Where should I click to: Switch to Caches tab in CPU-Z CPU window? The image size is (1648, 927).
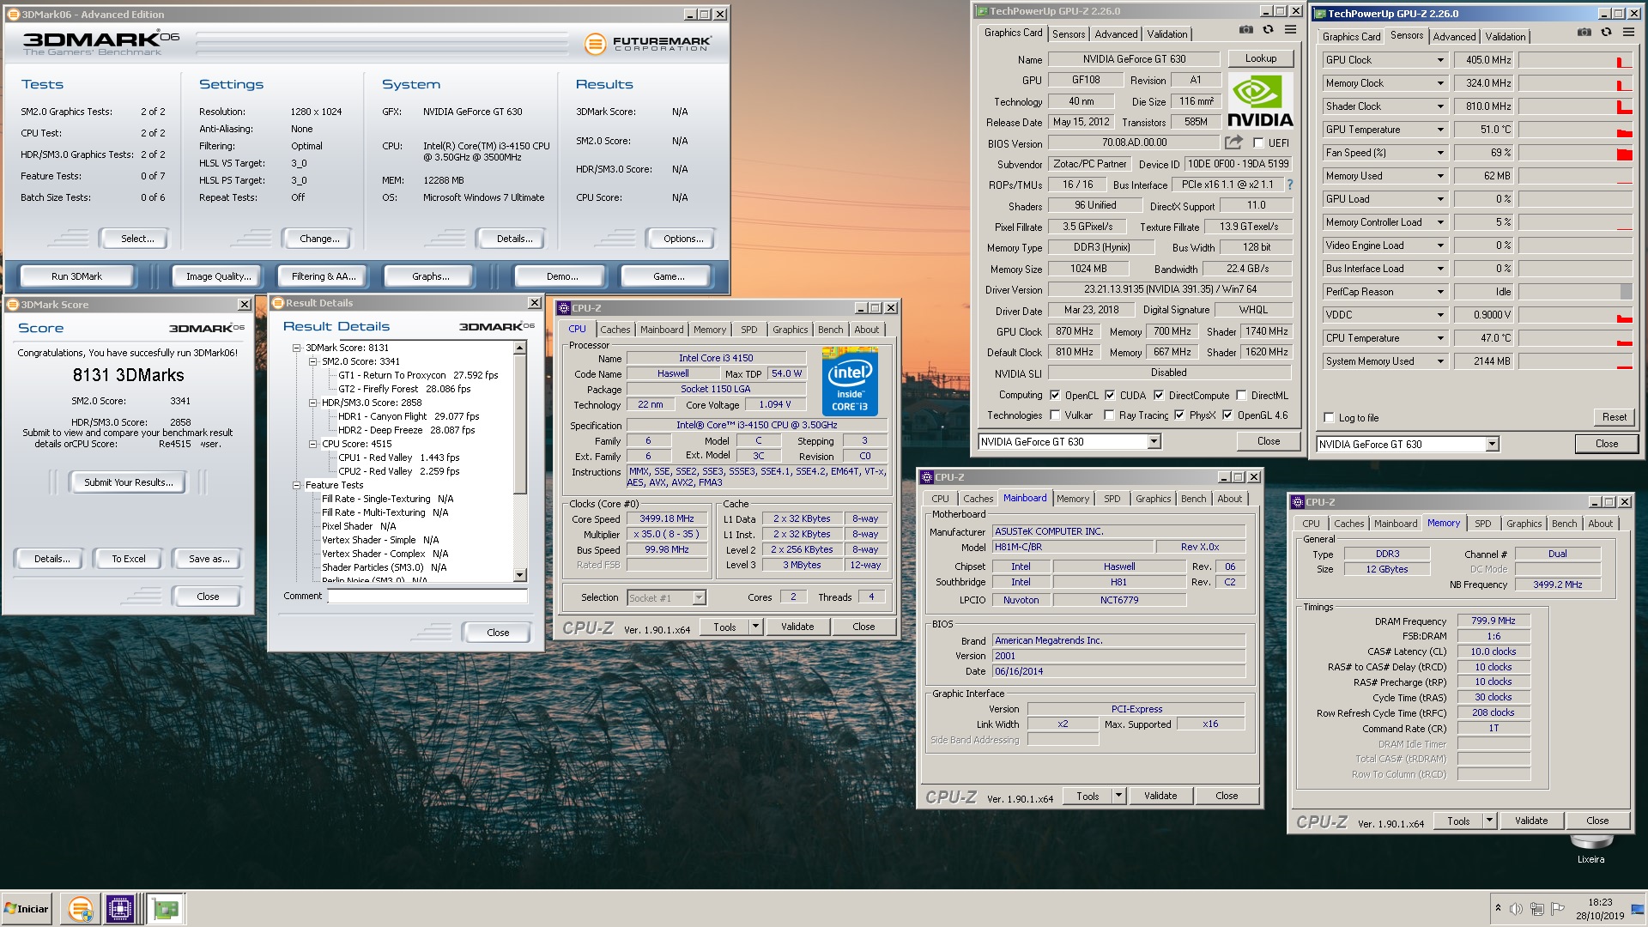pos(615,330)
